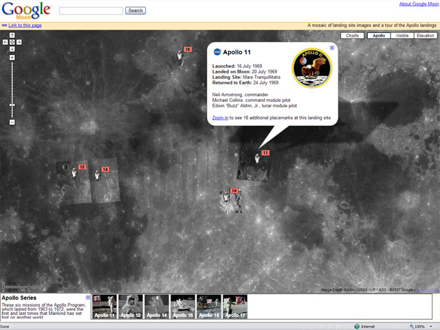
Task: Switch to the Visible map view
Action: (402, 36)
